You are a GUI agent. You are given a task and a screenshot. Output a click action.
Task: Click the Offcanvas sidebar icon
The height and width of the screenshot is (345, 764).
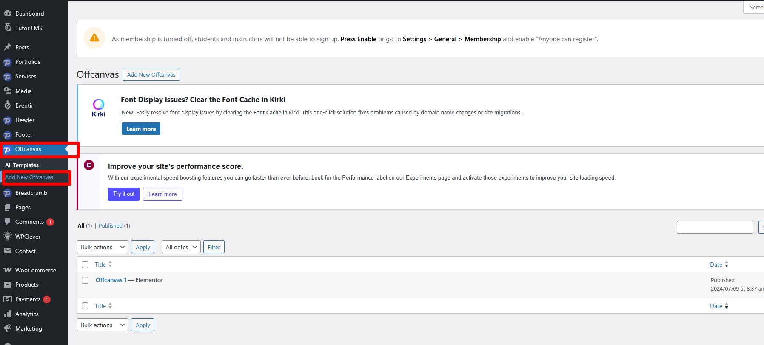coord(8,149)
